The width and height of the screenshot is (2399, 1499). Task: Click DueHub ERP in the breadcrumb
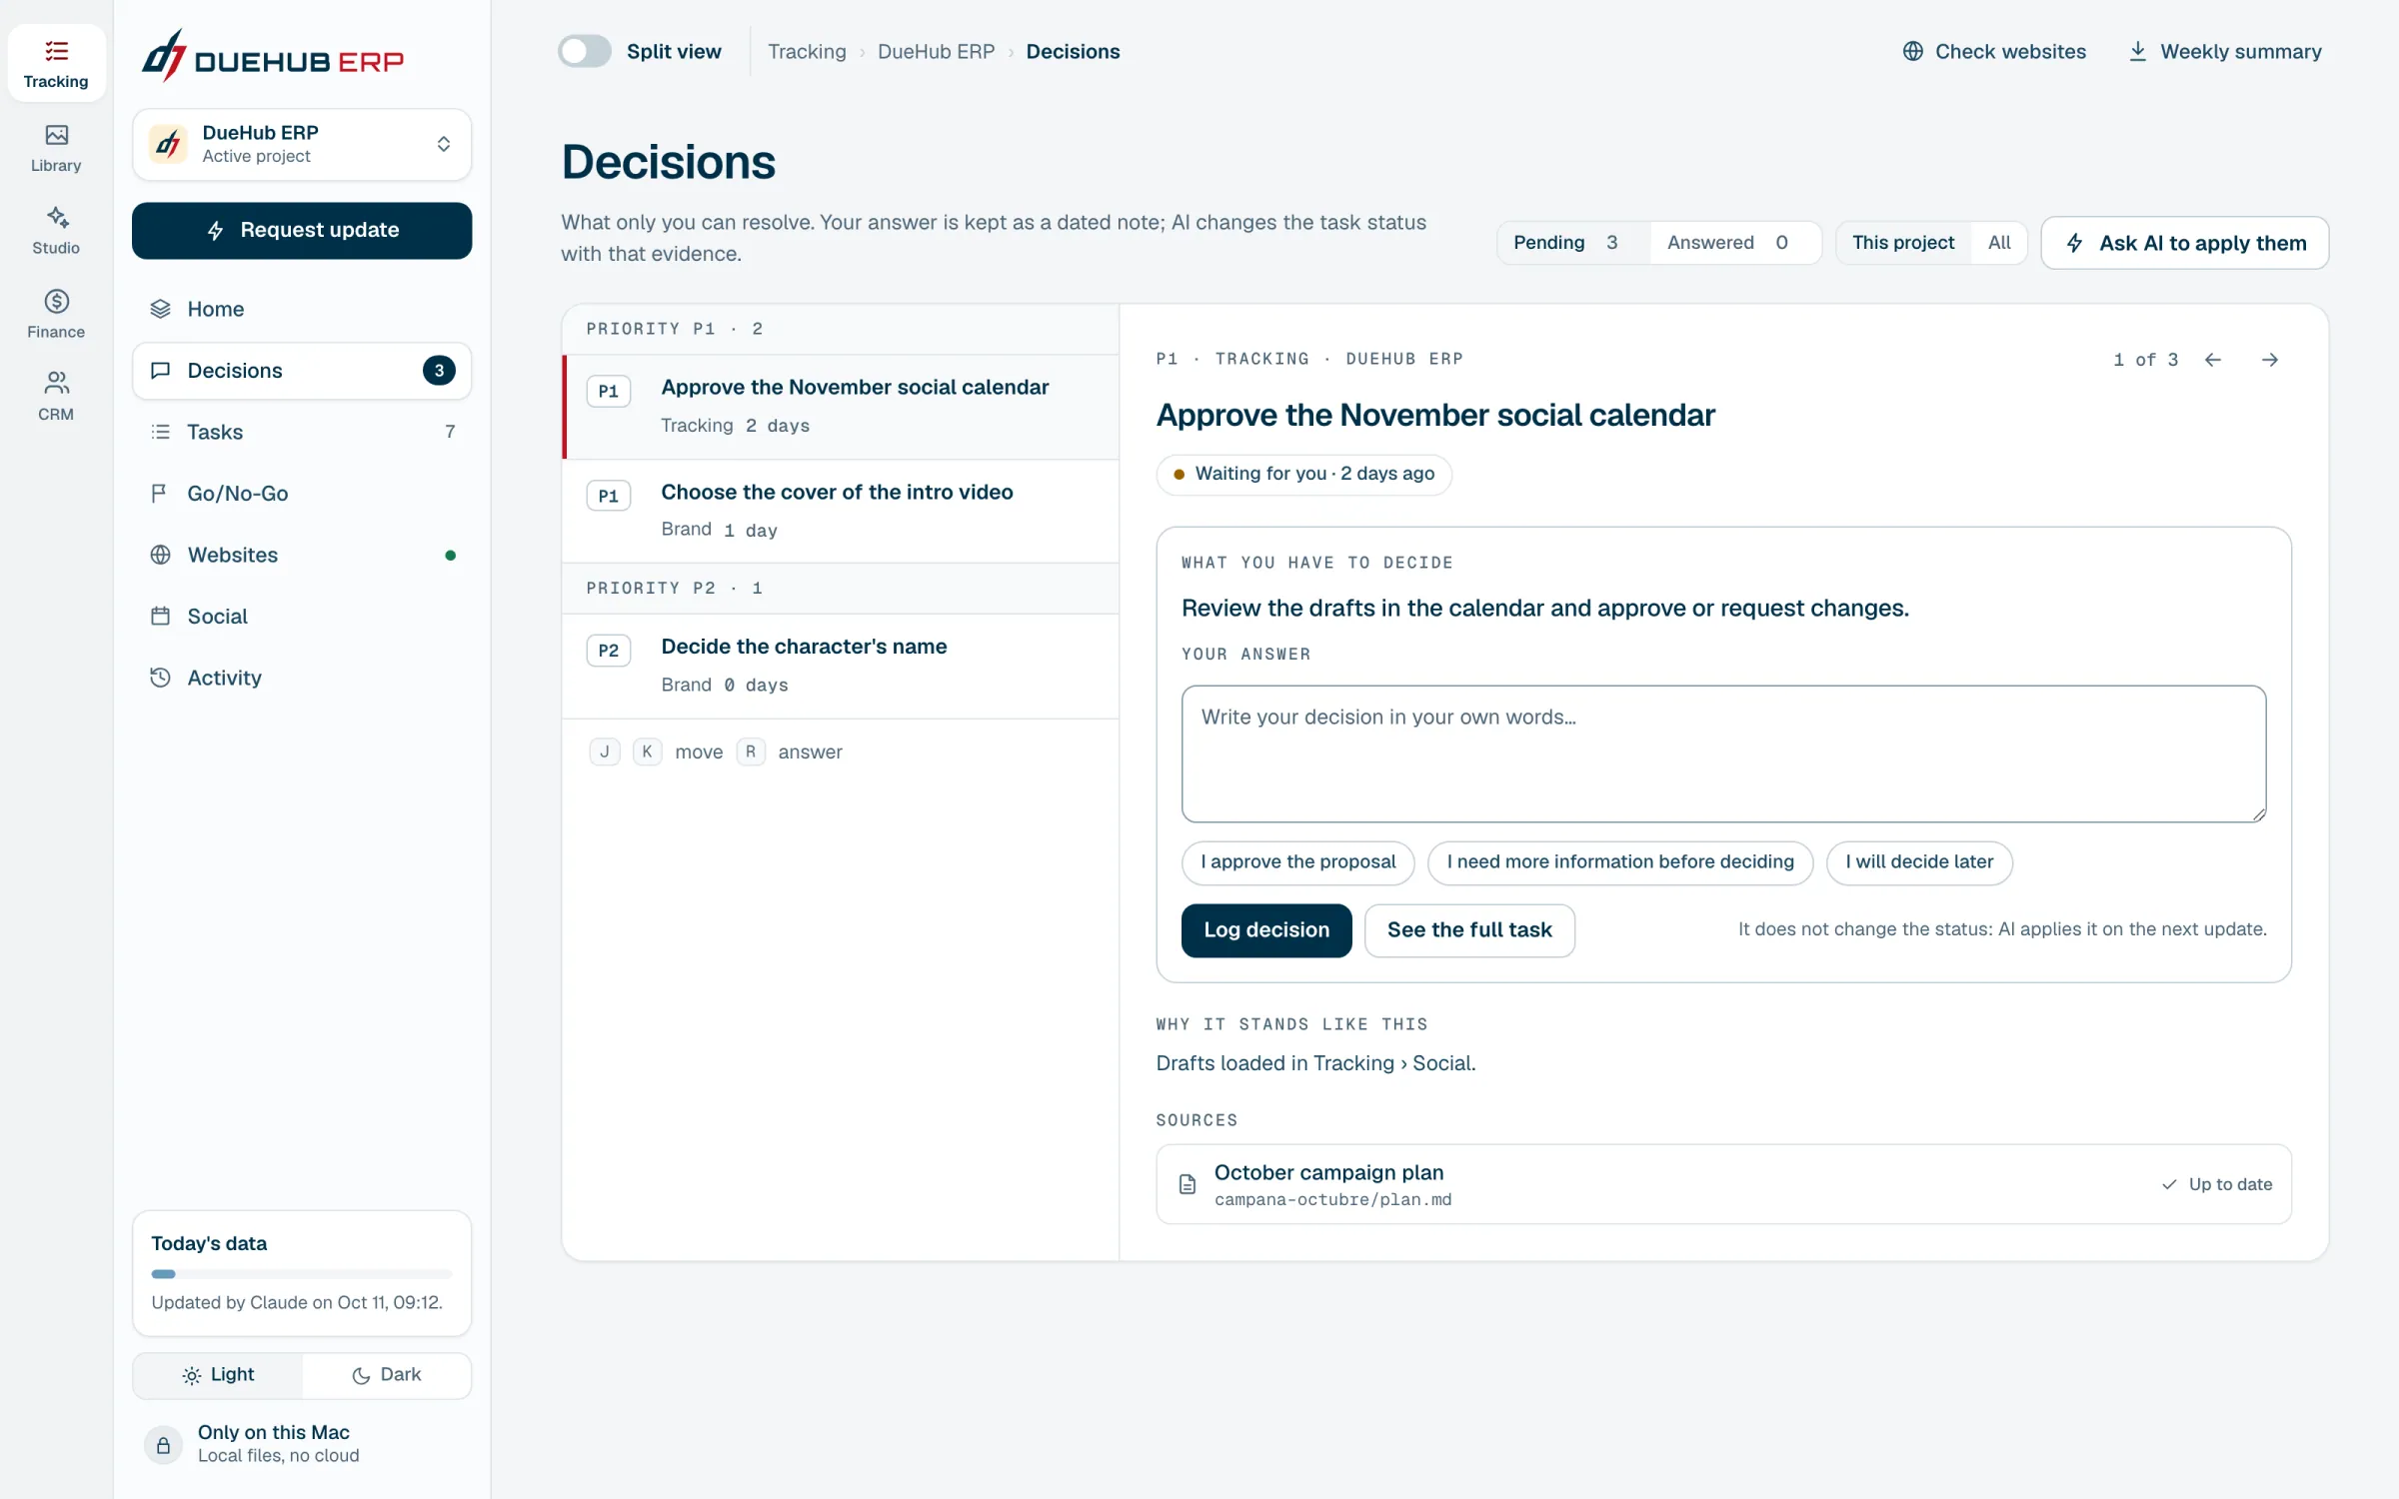pos(936,51)
